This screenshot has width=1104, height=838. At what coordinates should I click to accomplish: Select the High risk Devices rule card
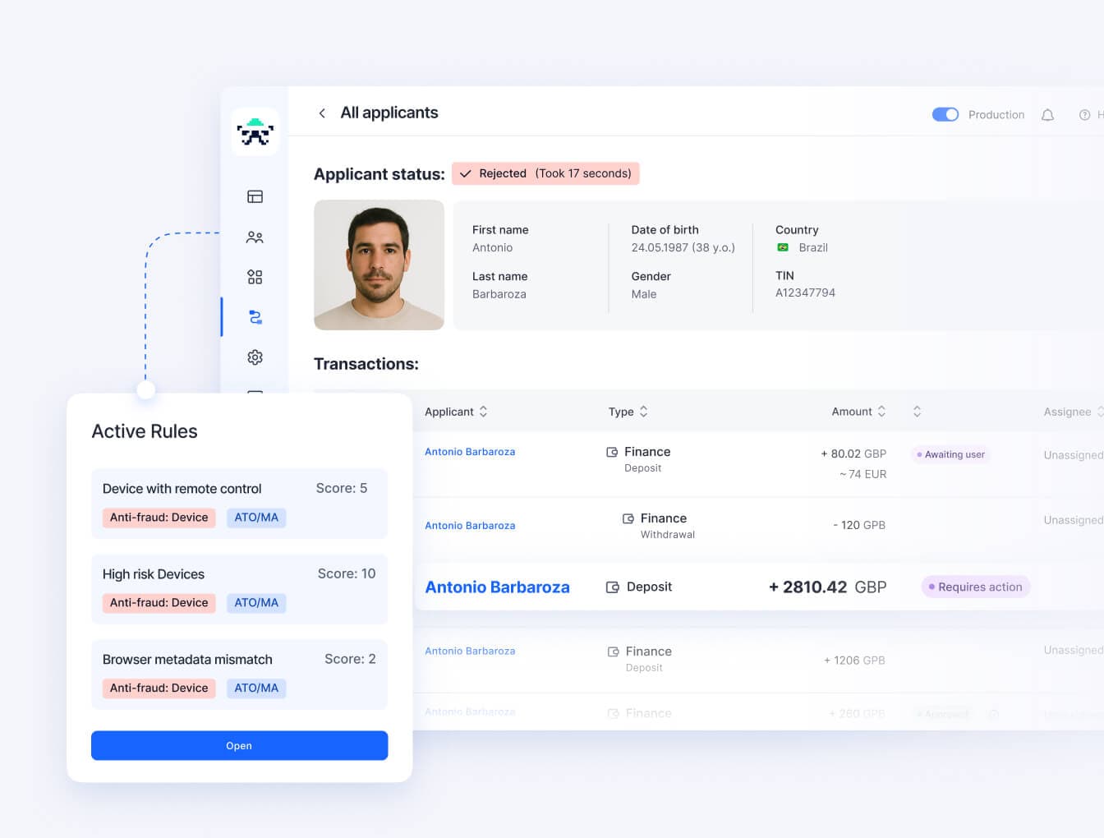pos(239,589)
